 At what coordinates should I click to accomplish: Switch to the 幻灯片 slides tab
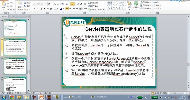[4, 17]
